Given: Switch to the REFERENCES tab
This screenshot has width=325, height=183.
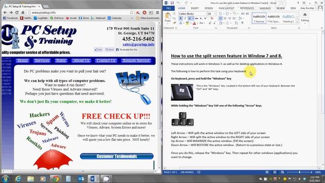Looking at the screenshot, I should pyautogui.click(x=247, y=8).
